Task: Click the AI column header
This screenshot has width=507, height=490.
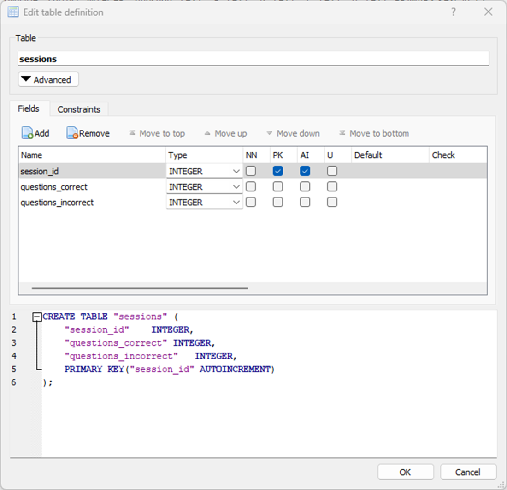Action: [x=311, y=155]
